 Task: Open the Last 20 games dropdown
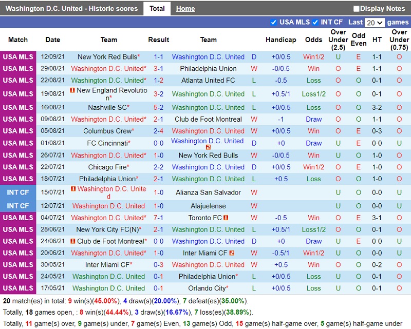click(374, 23)
